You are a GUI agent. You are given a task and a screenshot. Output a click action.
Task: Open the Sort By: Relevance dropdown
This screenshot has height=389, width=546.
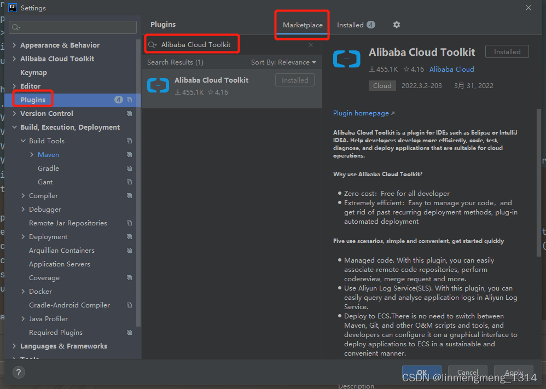(283, 62)
